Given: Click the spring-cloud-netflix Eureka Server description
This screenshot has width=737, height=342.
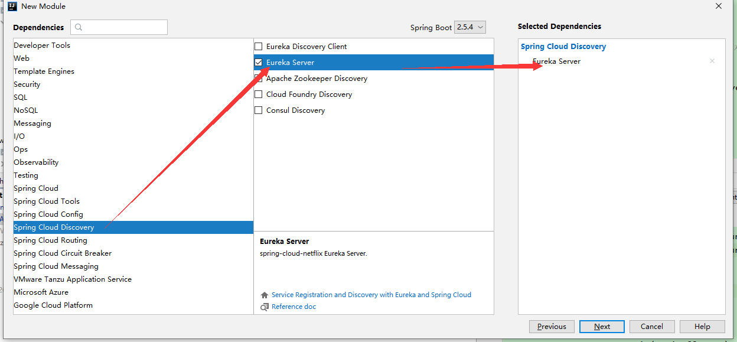Looking at the screenshot, I should coord(314,253).
